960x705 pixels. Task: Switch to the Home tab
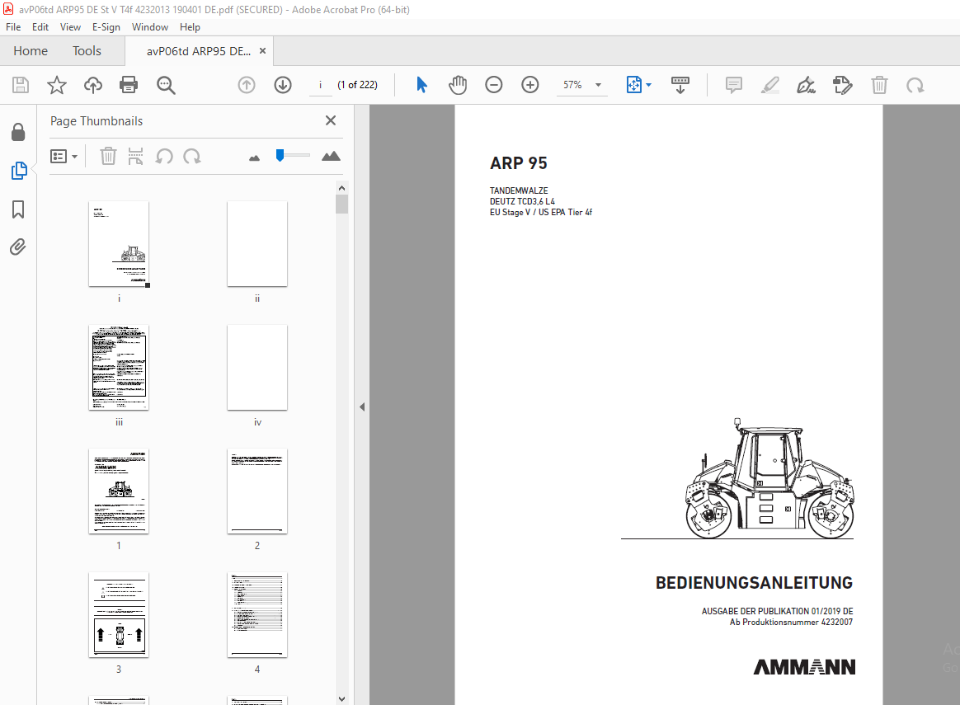coord(31,51)
